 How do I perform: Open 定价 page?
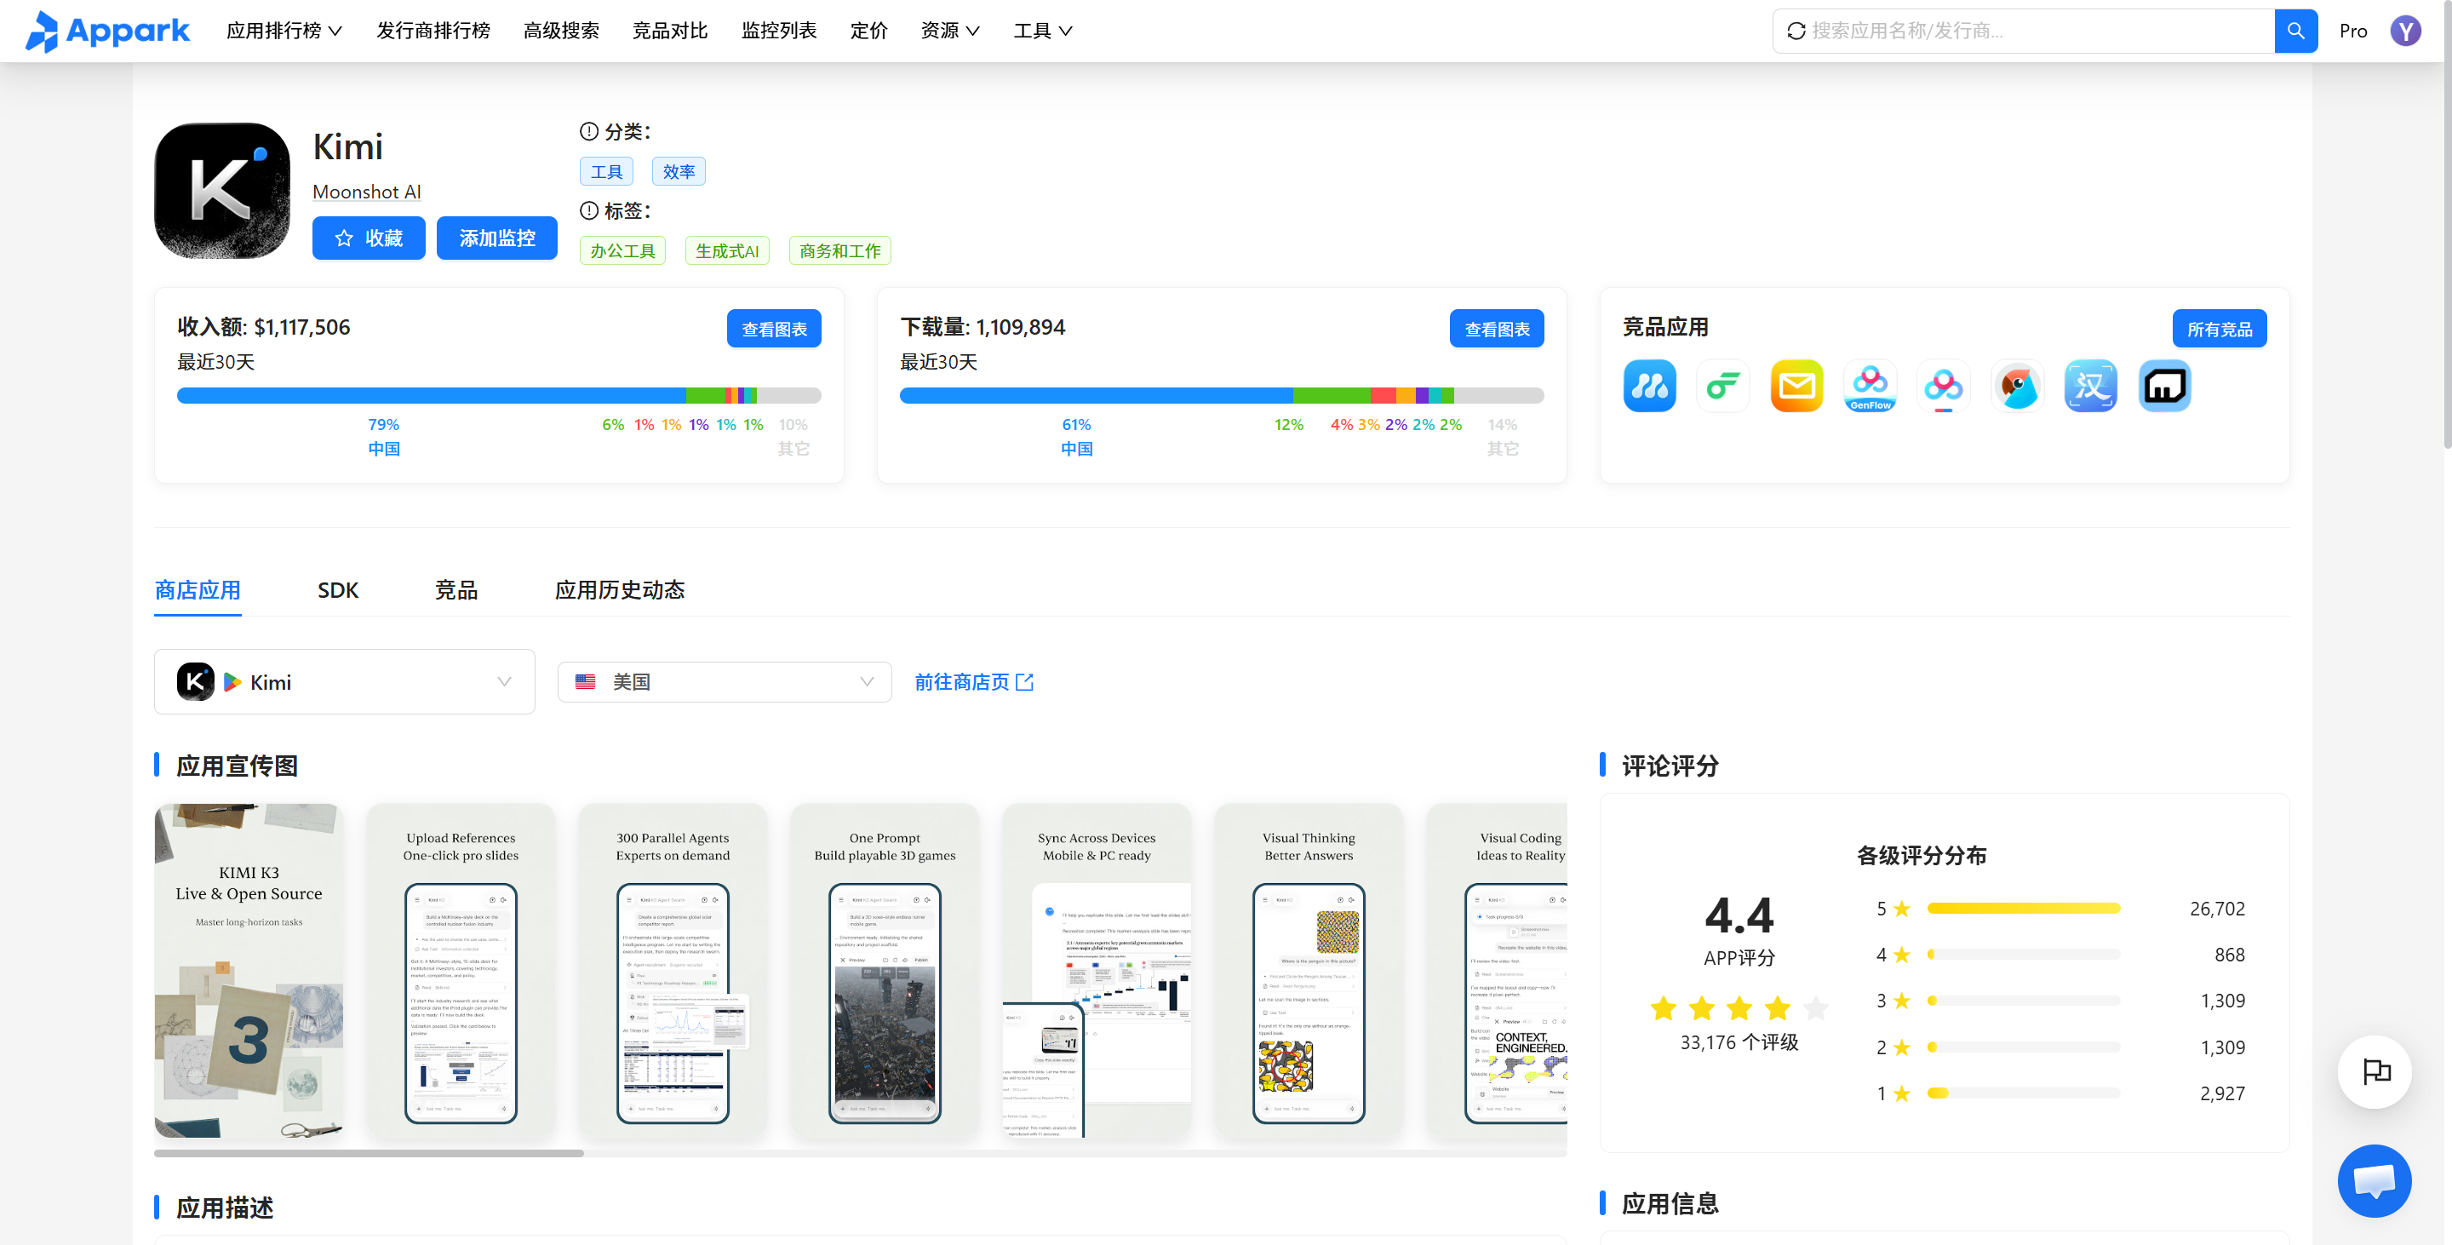tap(868, 32)
